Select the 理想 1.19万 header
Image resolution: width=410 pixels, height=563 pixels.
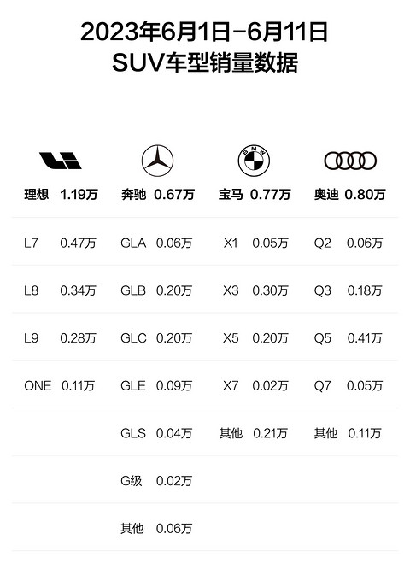pos(61,195)
